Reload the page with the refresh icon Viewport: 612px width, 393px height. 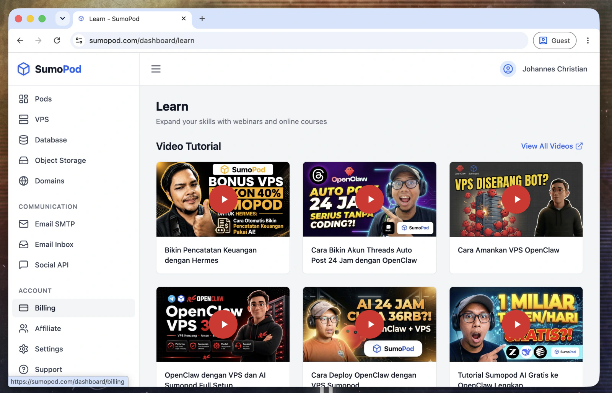pyautogui.click(x=57, y=40)
